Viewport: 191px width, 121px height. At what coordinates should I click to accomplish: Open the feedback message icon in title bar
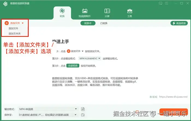tap(160, 3)
